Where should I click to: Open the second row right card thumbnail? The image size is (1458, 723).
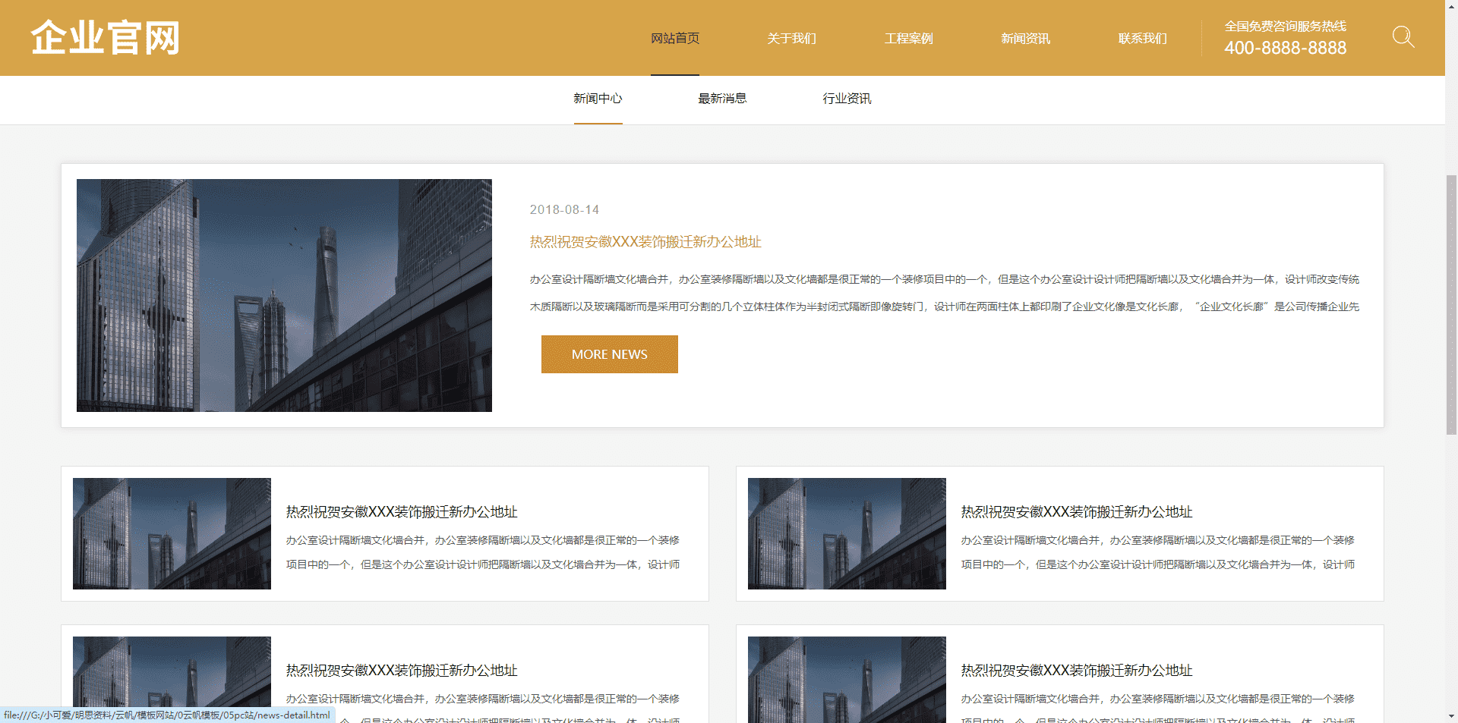pyautogui.click(x=847, y=680)
